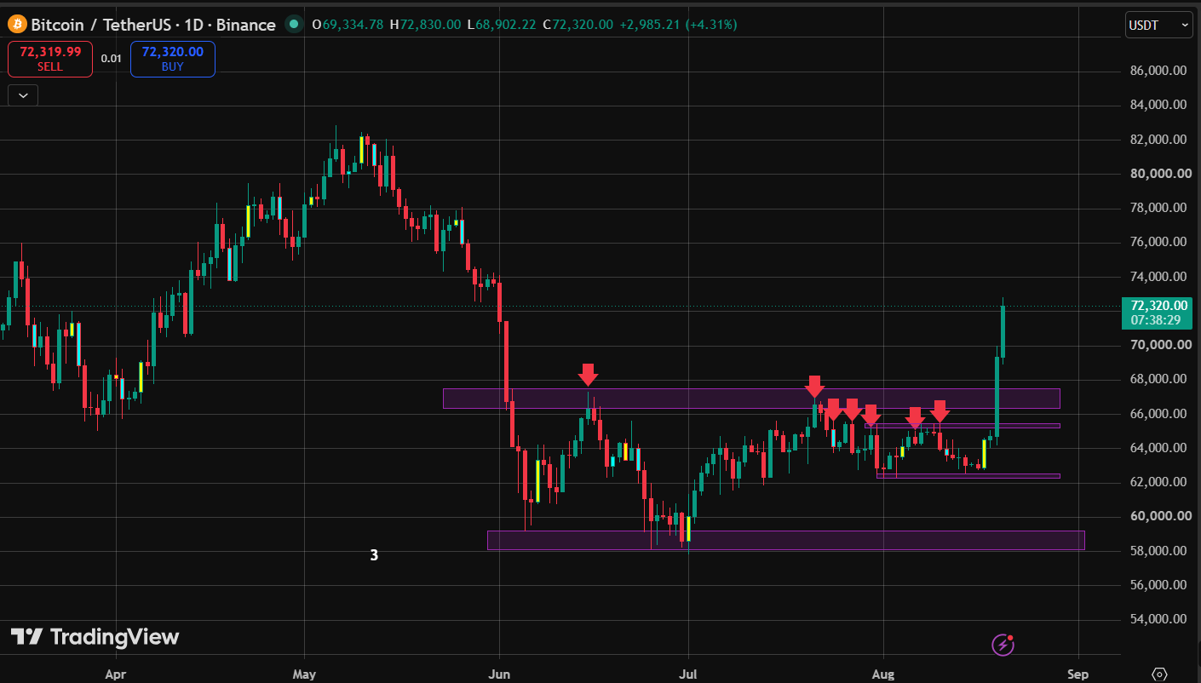Click the 84,000.00 price axis label
This screenshot has height=683, width=1201.
1158,105
